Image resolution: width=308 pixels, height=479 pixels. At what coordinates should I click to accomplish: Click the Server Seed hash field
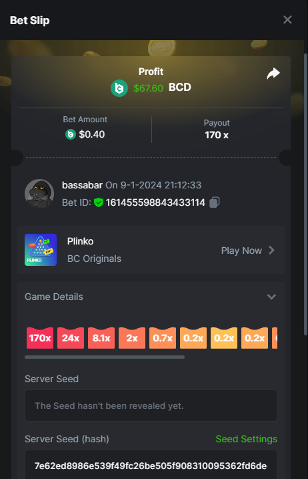pyautogui.click(x=151, y=465)
